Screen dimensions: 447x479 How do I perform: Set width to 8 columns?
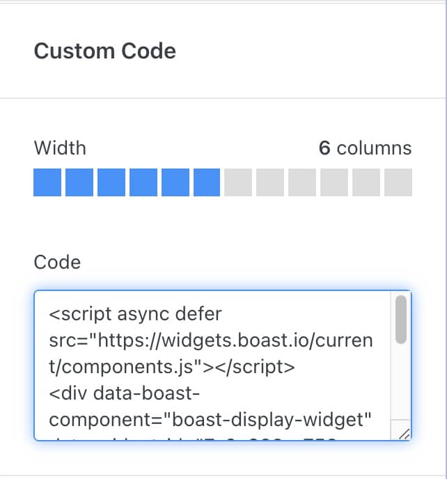click(x=270, y=182)
